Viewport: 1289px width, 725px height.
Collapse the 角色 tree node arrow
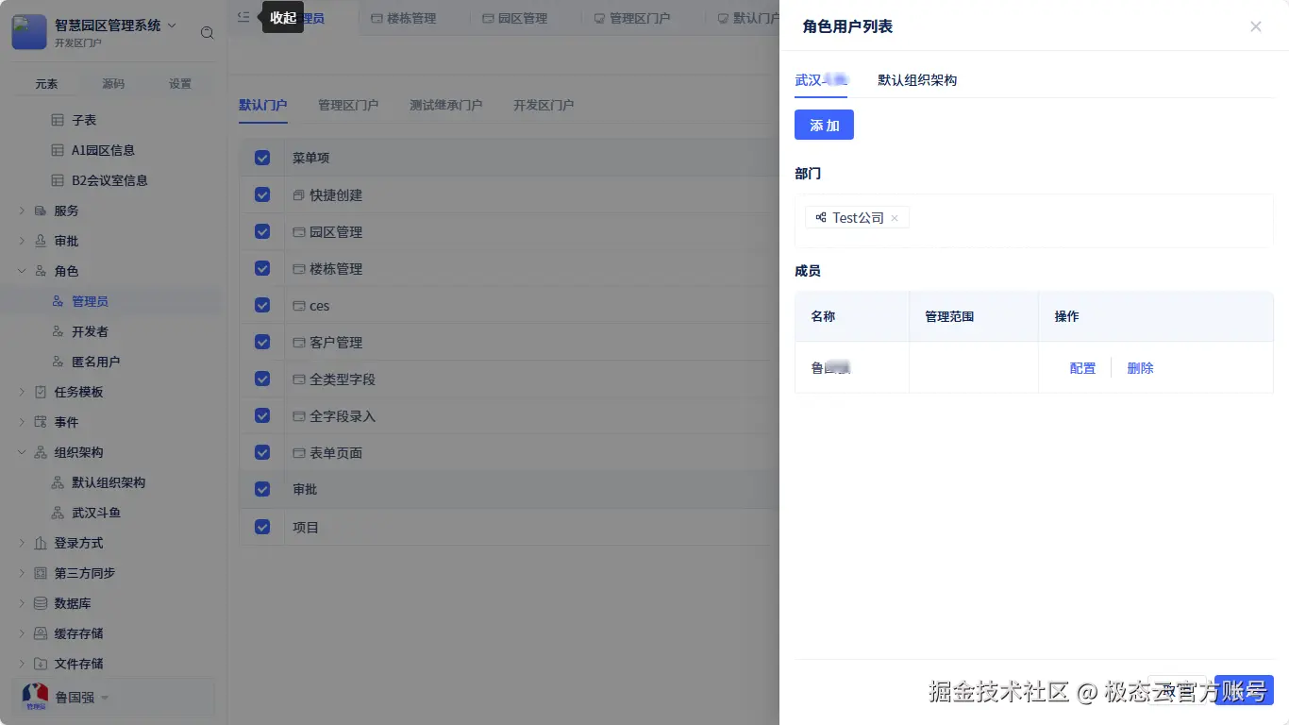click(22, 271)
